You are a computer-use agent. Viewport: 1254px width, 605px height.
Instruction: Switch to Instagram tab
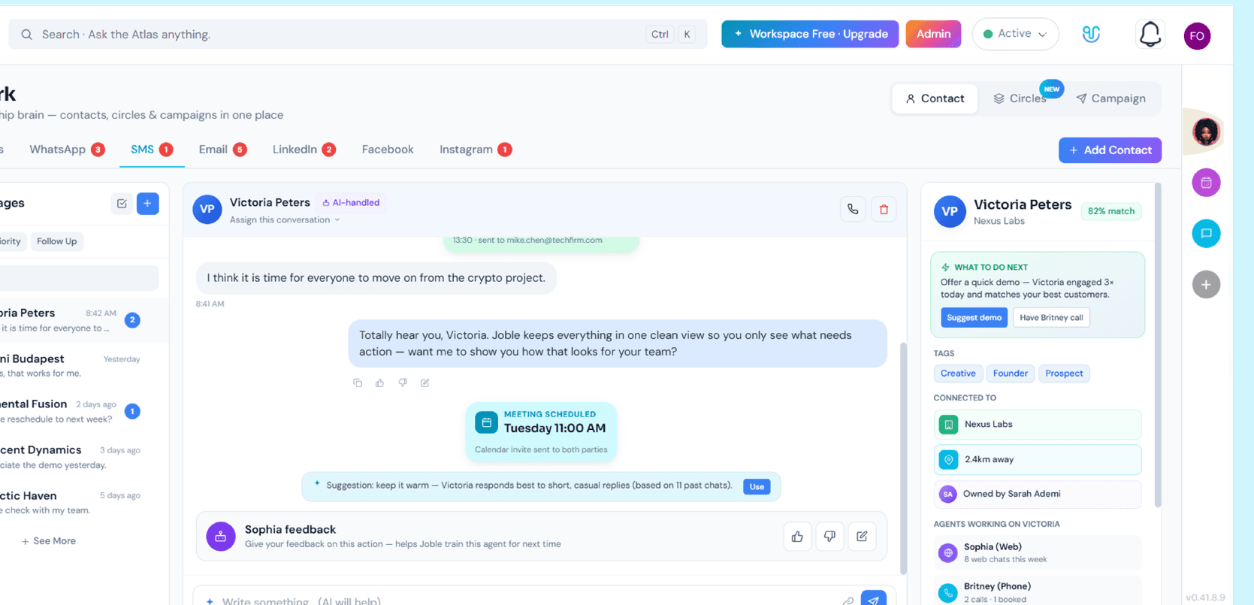(x=476, y=150)
